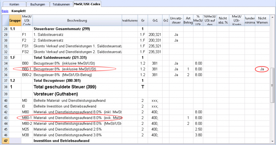276x145 pixels.
Task: Select percent value 2.50 cell
Action: point(198,129)
